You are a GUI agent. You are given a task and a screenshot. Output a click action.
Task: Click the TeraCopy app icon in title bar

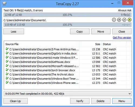coord(4,4)
